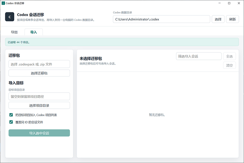Viewport: 244px width, 163px height.
Task: Click the 选择项目目录 button
Action: pyautogui.click(x=39, y=105)
